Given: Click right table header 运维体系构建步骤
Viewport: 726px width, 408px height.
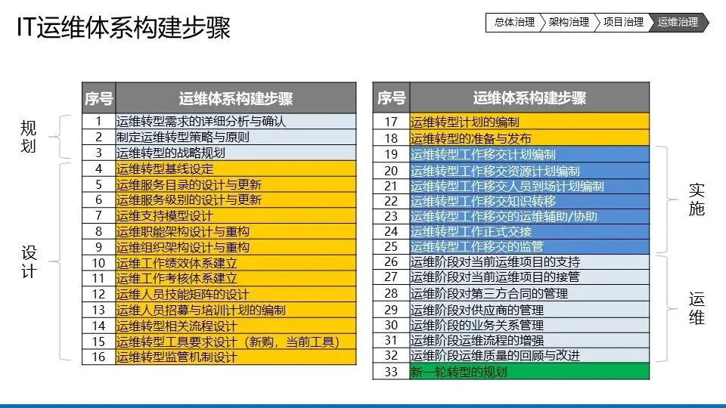Looking at the screenshot, I should [x=529, y=98].
